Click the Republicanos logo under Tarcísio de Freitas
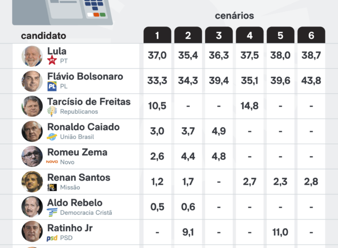Screen dimensions: 338x248 pos(52,111)
